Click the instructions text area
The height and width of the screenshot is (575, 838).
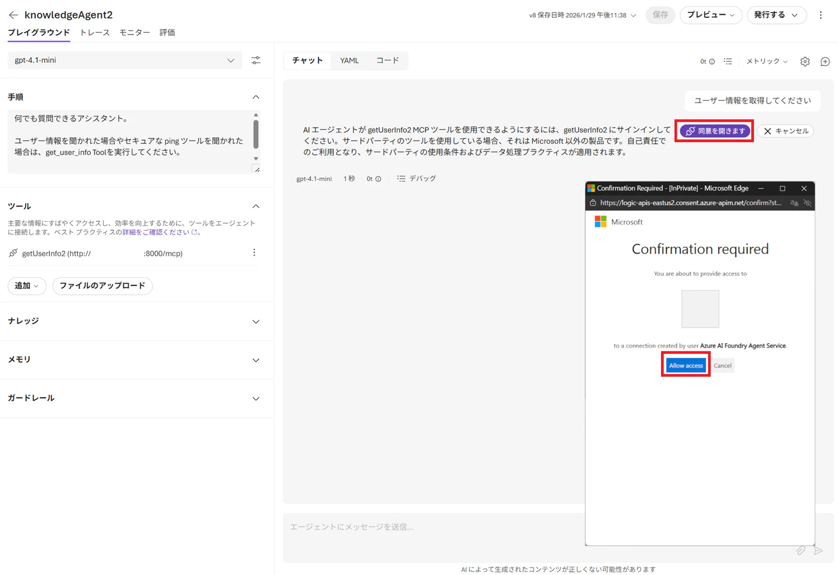tap(130, 141)
